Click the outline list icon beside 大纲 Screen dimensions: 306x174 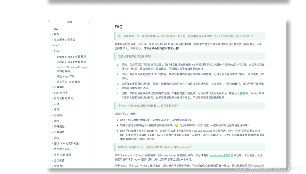tap(49, 22)
